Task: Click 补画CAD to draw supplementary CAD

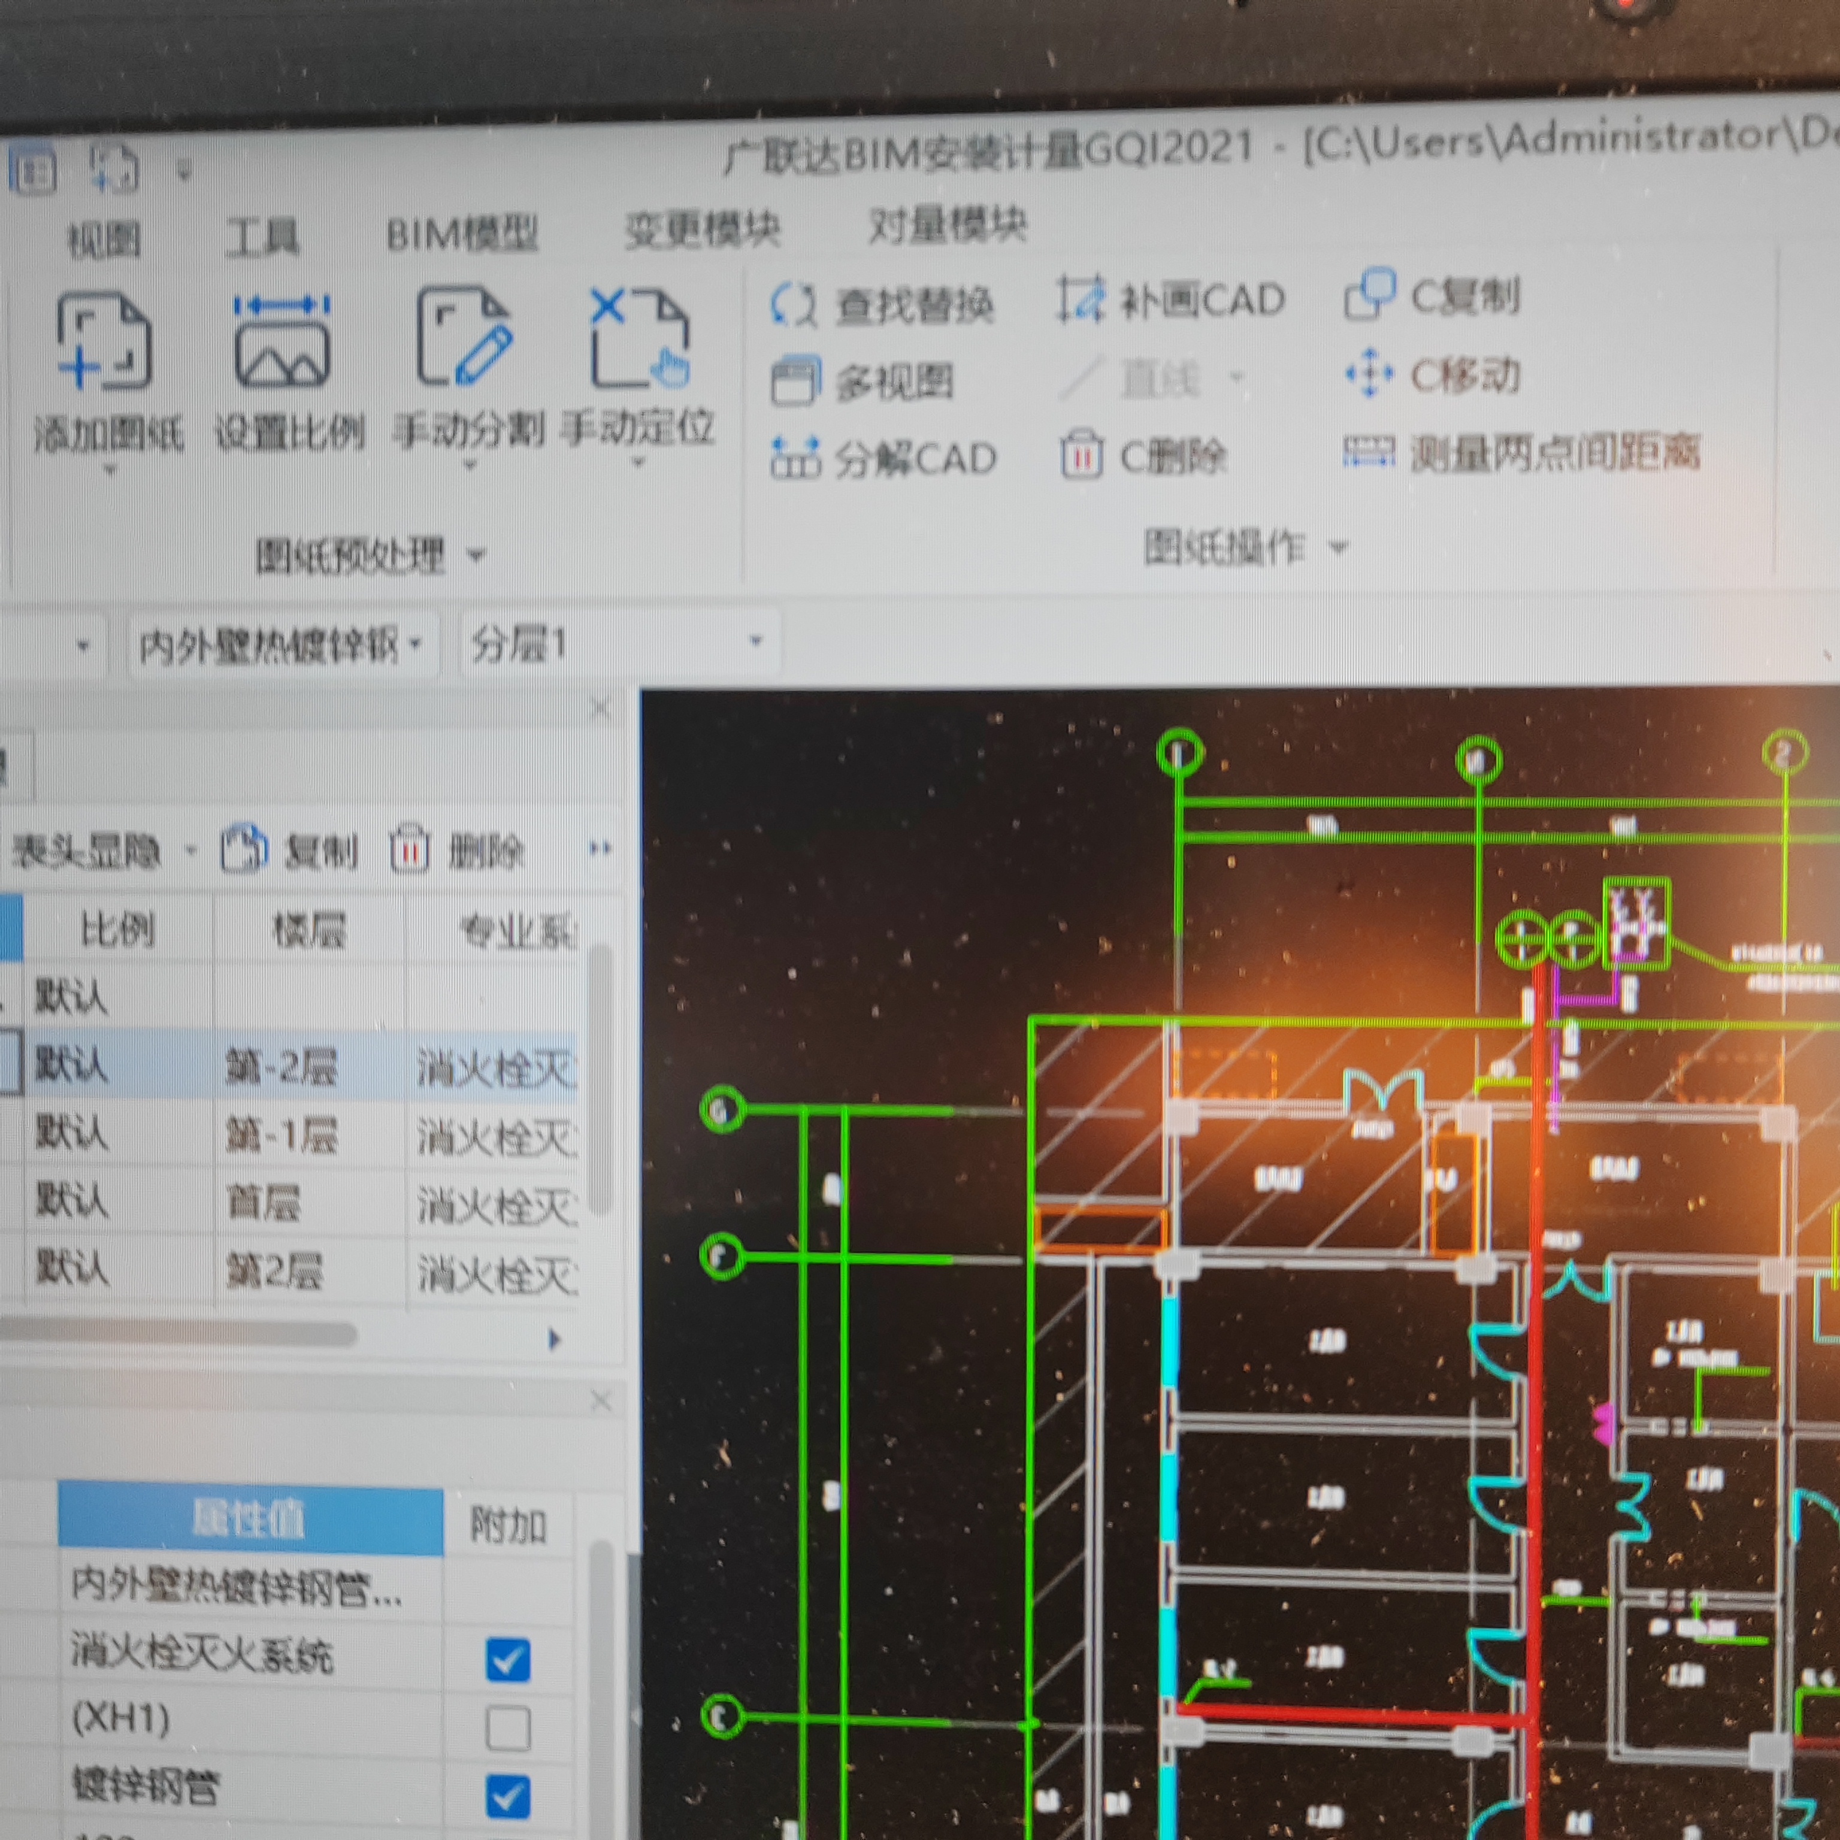Action: [x=1172, y=299]
